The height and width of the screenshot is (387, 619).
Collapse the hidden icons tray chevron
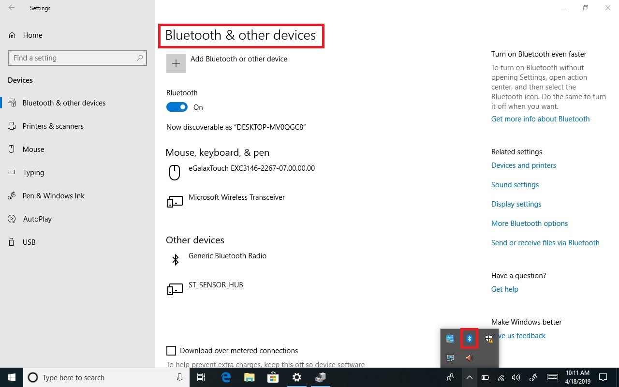pos(469,377)
